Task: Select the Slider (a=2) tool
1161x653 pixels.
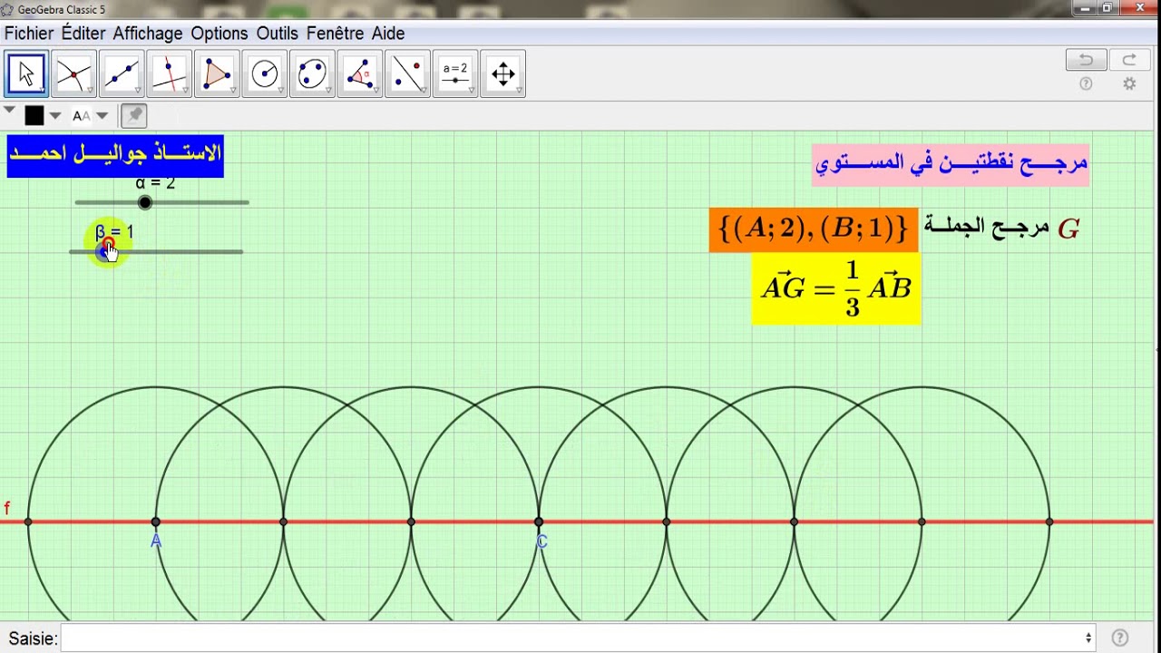Action: 454,73
